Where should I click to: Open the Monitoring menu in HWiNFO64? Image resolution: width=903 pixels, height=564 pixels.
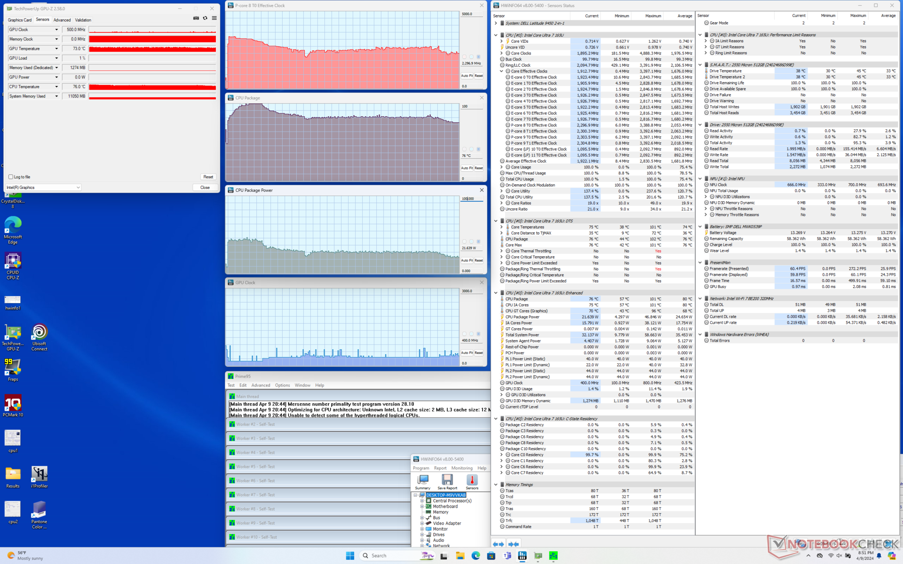click(461, 468)
